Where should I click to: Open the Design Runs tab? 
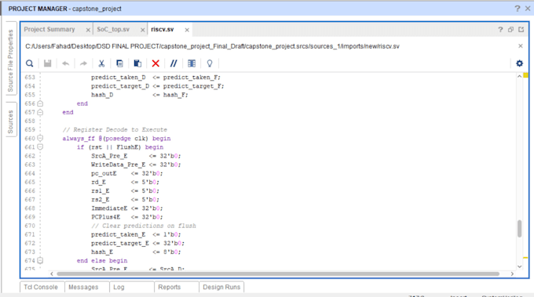pos(221,287)
